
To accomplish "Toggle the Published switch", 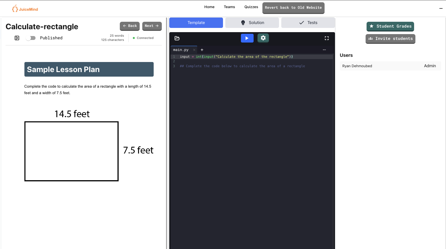I will click(x=30, y=38).
